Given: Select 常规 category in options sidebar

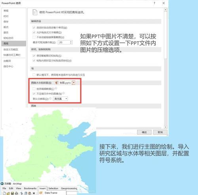Looking at the screenshot, I should 6,11.
